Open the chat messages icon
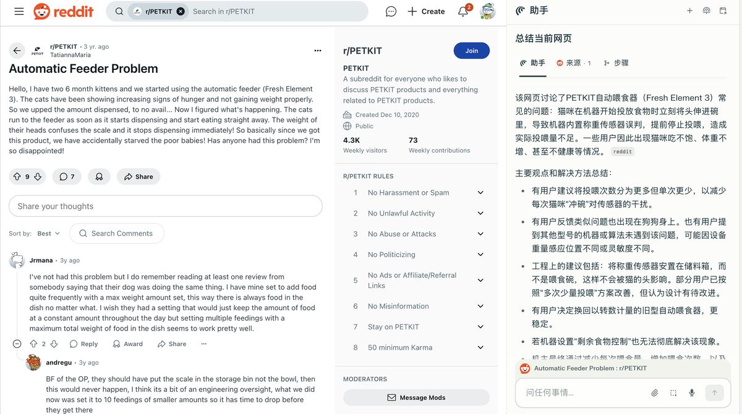 point(391,11)
